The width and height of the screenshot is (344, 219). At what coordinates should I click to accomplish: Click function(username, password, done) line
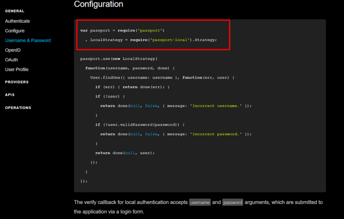130,68
